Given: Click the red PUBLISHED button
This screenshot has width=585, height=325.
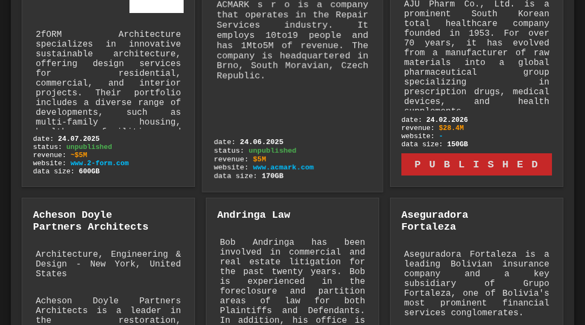Looking at the screenshot, I should coord(477,164).
